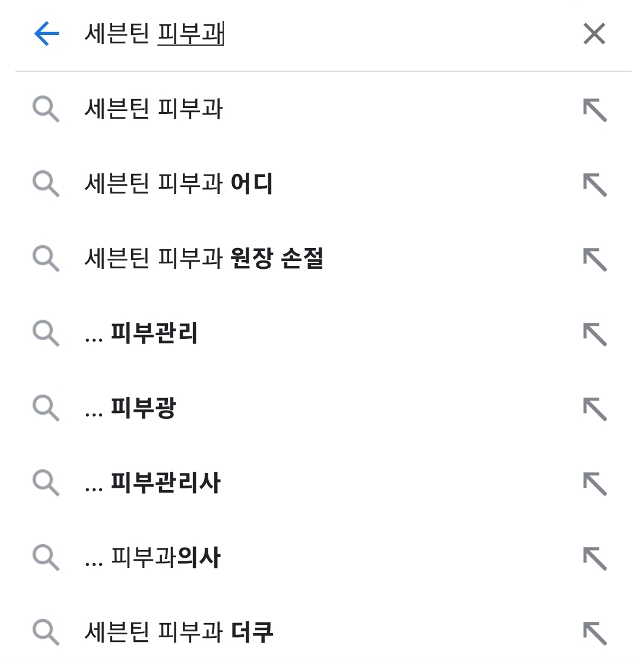Click the fill-in arrow beside '원장 손절' suggestion
641x664 pixels.
[595, 259]
